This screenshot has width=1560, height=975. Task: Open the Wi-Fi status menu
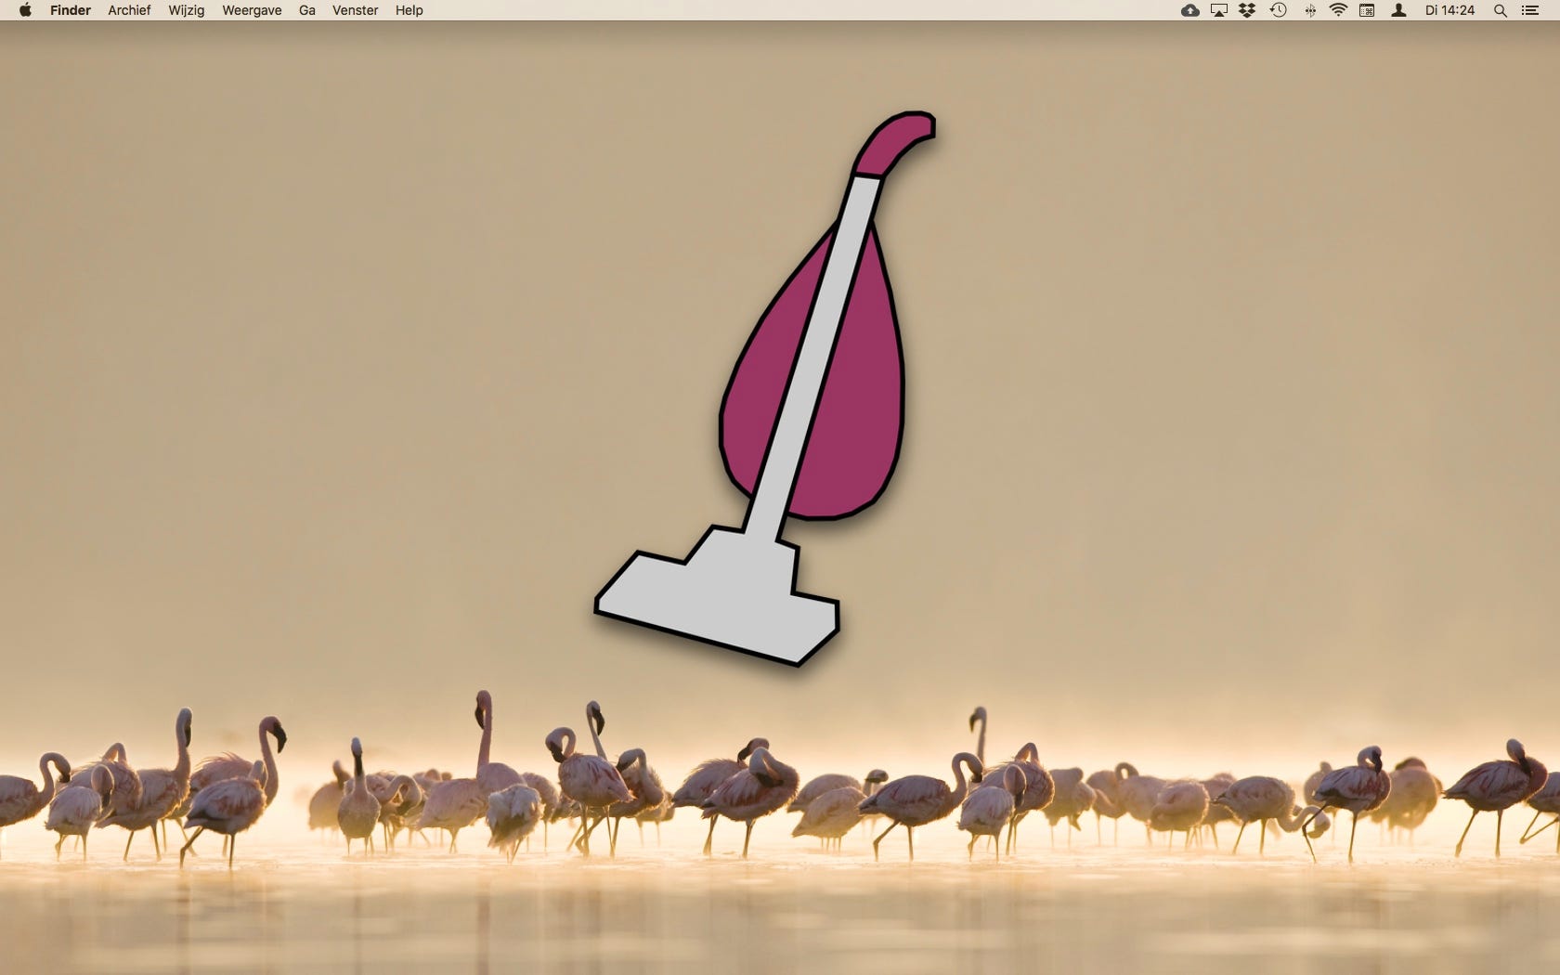1338,10
